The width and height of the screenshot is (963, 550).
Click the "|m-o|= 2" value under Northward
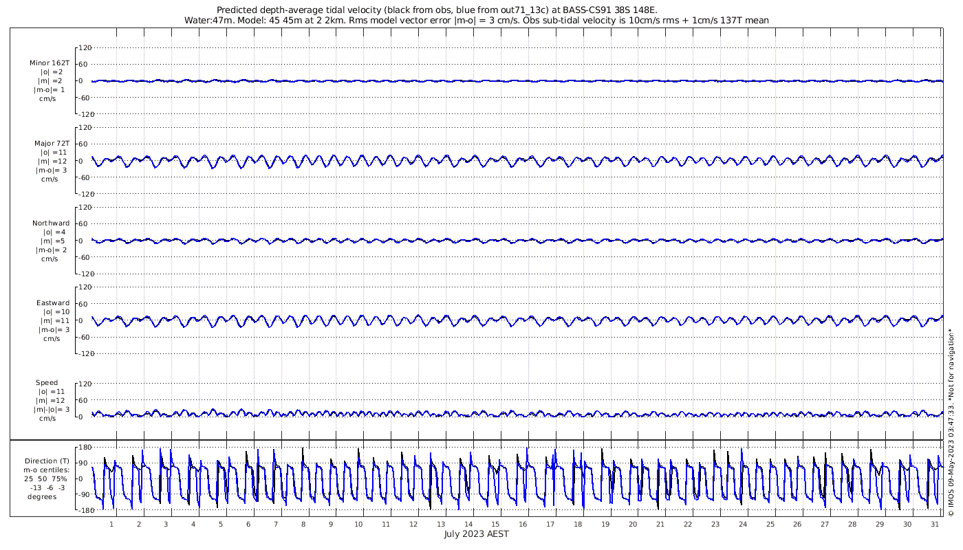(52, 250)
